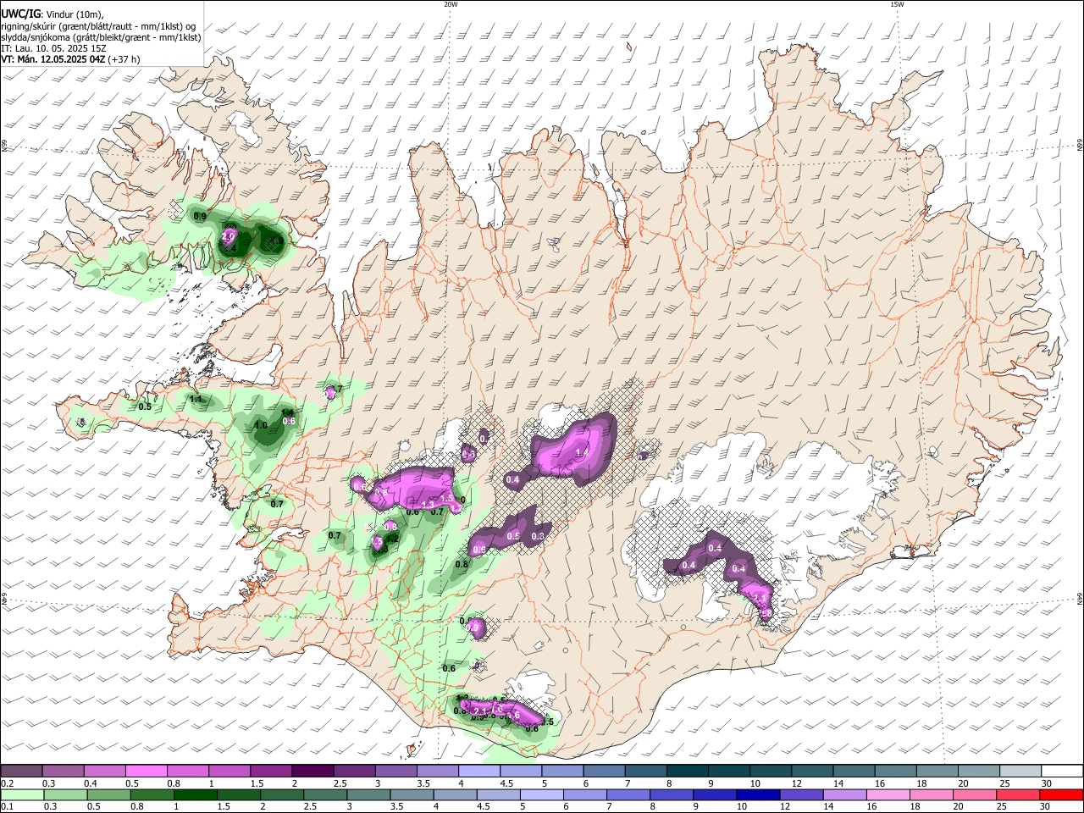Click the "0.2" label on the snow scale
Screen dimensions: 1084x813
(x=7, y=783)
